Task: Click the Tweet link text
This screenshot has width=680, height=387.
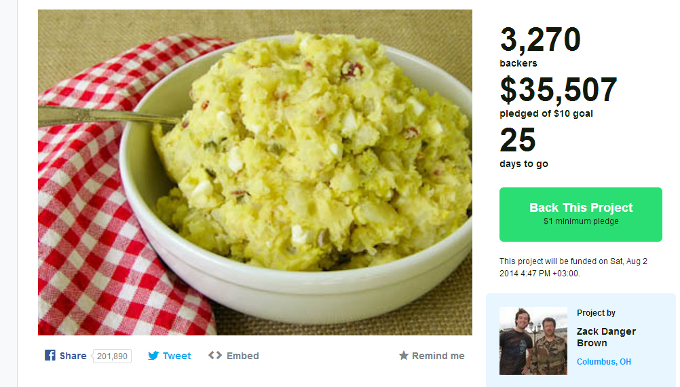Action: click(176, 356)
